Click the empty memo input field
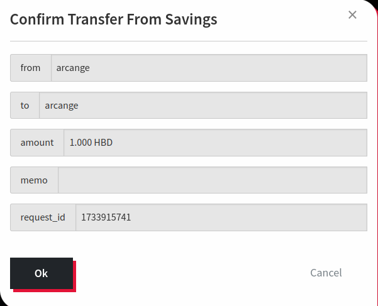This screenshot has height=306, width=378. pyautogui.click(x=212, y=180)
